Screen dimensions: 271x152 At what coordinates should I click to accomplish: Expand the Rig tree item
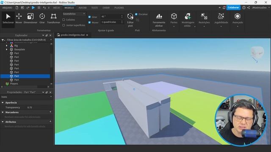7,46
